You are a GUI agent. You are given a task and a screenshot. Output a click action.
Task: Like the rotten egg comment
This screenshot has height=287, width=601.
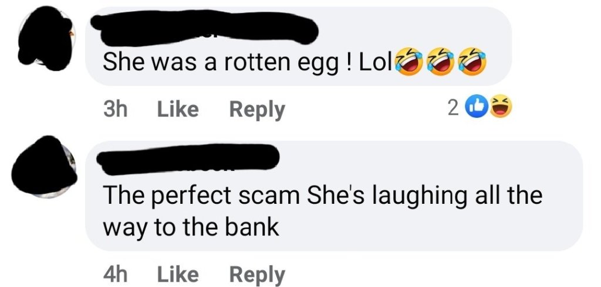coord(178,110)
